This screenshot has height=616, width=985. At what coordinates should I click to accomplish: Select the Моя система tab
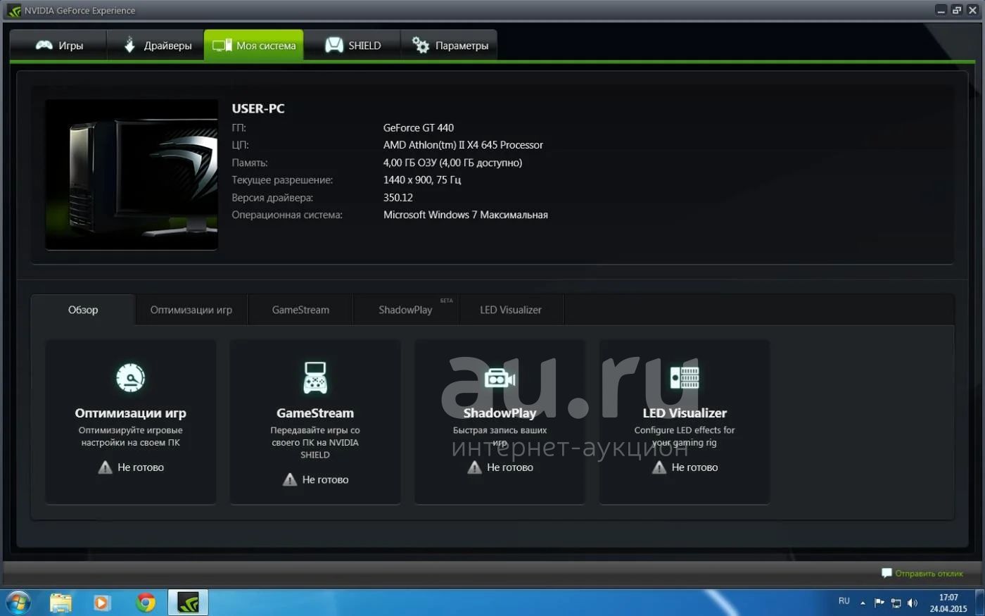click(254, 45)
